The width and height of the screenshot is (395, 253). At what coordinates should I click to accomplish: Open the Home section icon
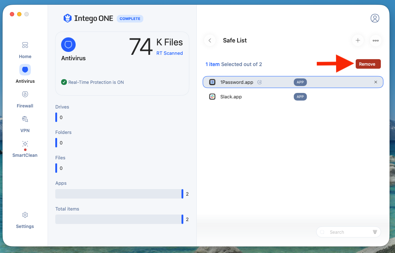coord(25,45)
